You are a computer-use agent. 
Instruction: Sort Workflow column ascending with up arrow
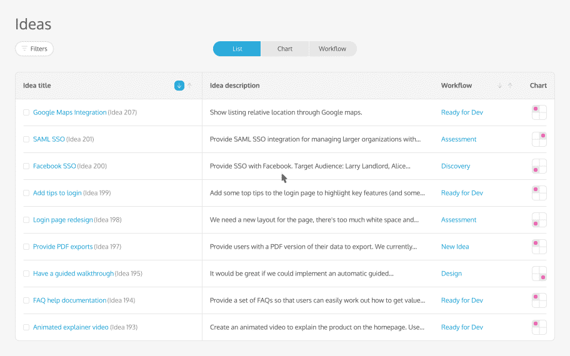pos(510,86)
